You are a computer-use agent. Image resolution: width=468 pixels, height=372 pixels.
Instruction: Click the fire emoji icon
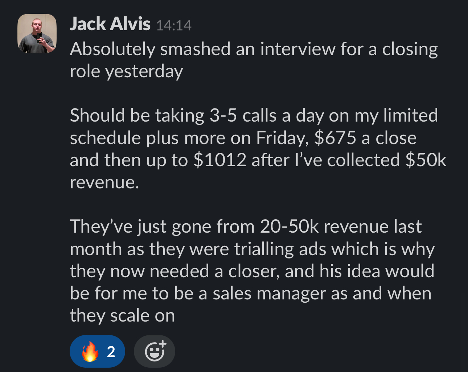pos(90,351)
